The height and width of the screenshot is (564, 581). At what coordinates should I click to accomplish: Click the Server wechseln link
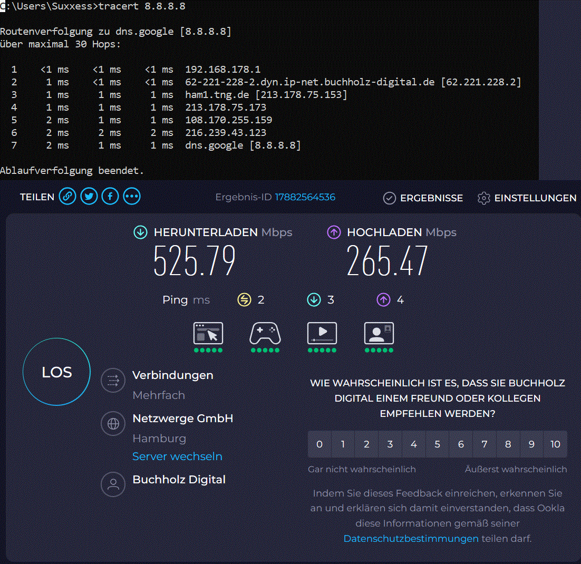click(x=177, y=456)
